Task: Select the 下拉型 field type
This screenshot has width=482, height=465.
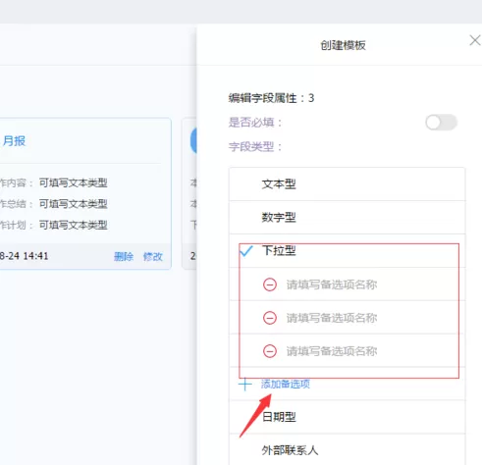Action: point(347,251)
